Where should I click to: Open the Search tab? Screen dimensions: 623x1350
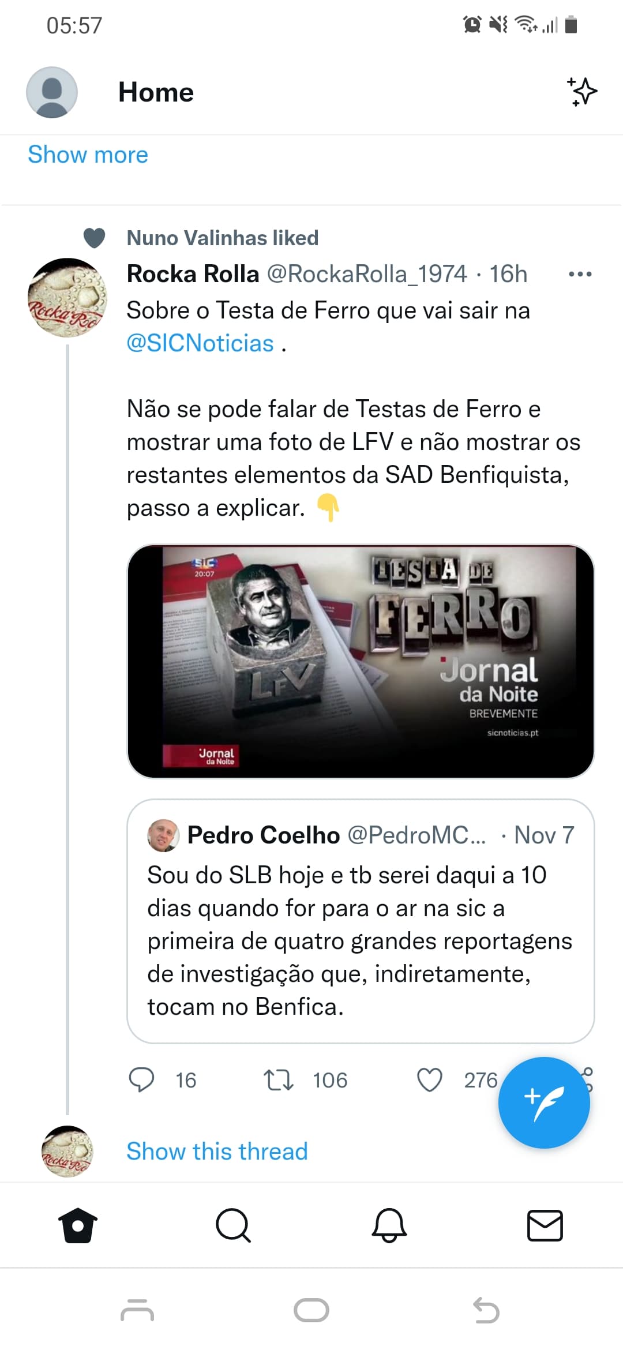(233, 1225)
